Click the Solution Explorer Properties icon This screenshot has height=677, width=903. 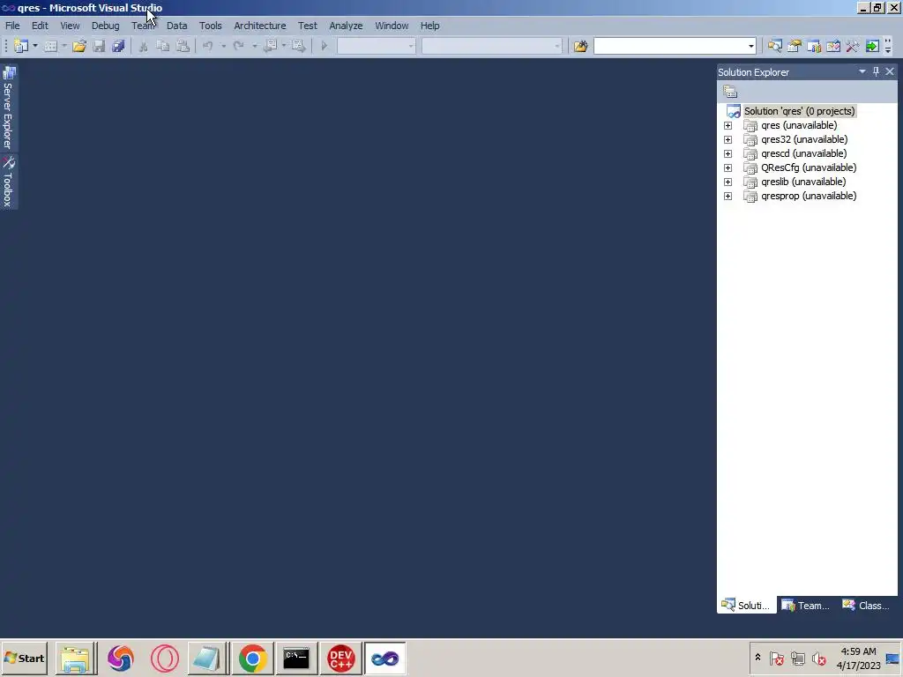click(730, 92)
